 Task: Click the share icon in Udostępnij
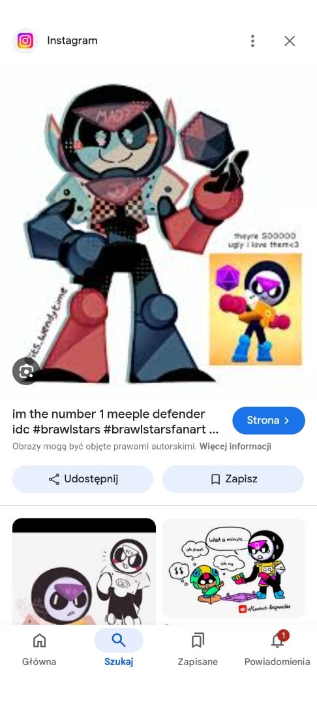tap(54, 479)
